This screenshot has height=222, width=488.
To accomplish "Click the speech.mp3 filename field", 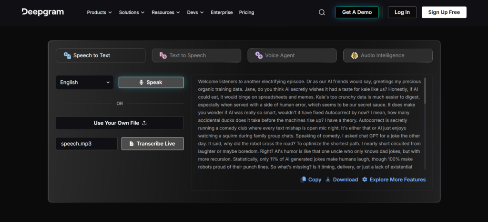I will tap(86, 144).
